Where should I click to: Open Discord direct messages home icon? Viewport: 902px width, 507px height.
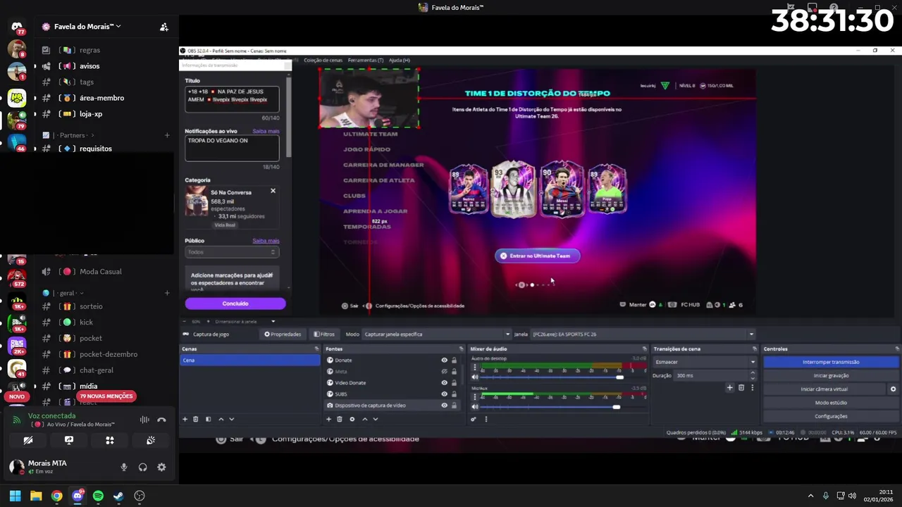[16, 27]
